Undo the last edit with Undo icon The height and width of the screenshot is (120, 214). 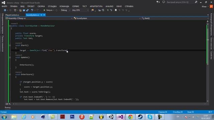[x=32, y=10]
